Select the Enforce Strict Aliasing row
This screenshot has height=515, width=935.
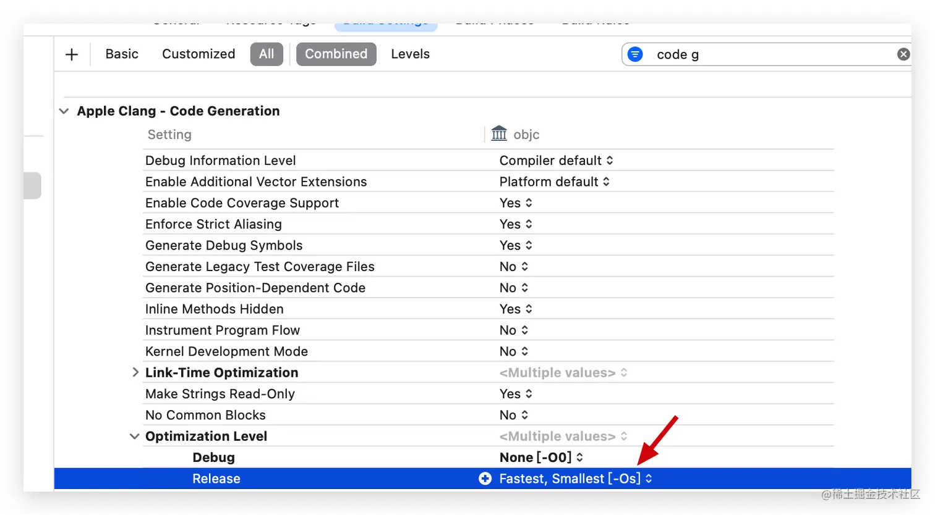tap(488, 224)
